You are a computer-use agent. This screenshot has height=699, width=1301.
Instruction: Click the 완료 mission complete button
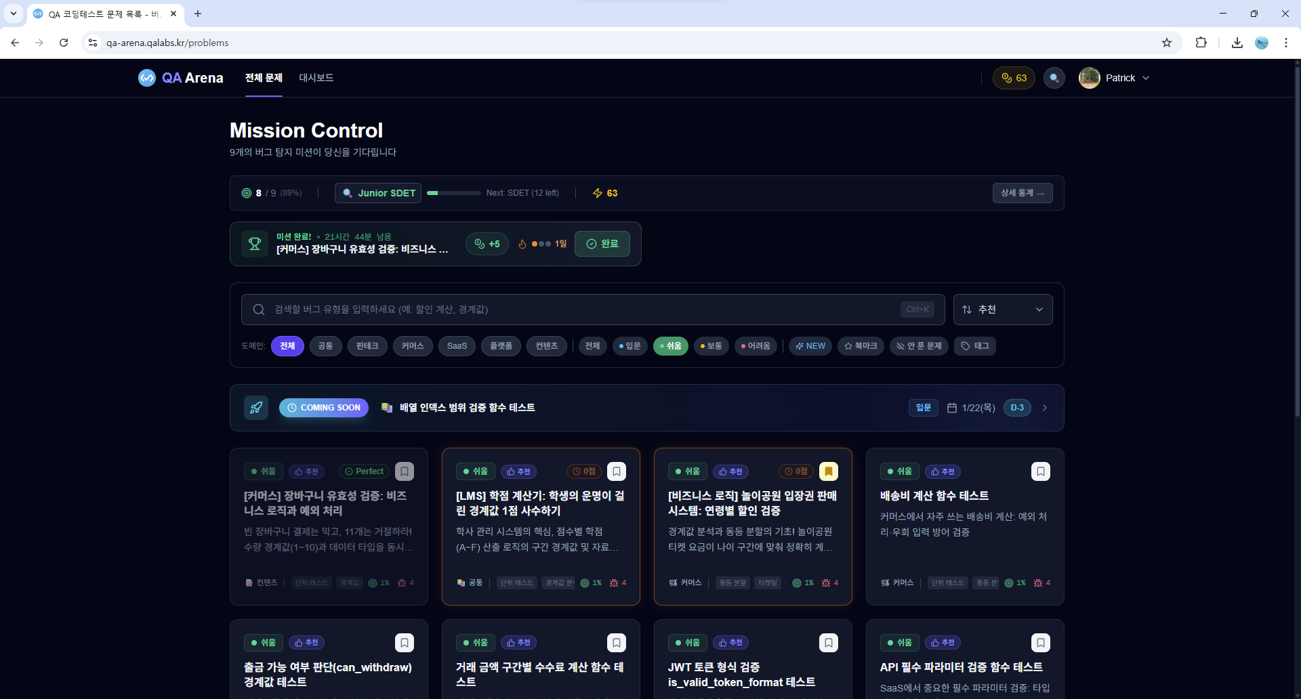pyautogui.click(x=602, y=244)
